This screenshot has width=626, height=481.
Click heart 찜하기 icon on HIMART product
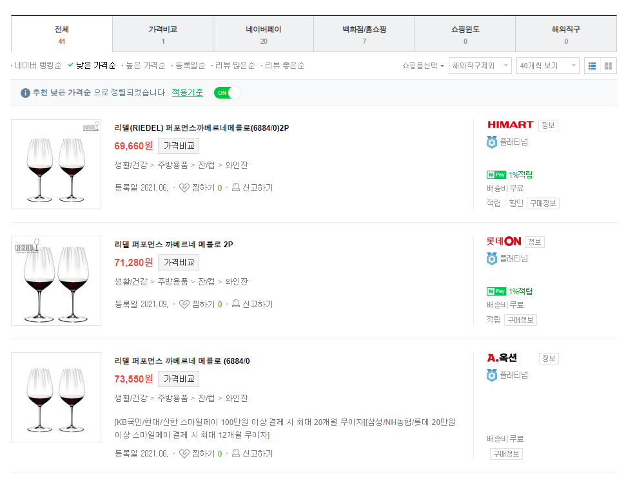click(184, 187)
